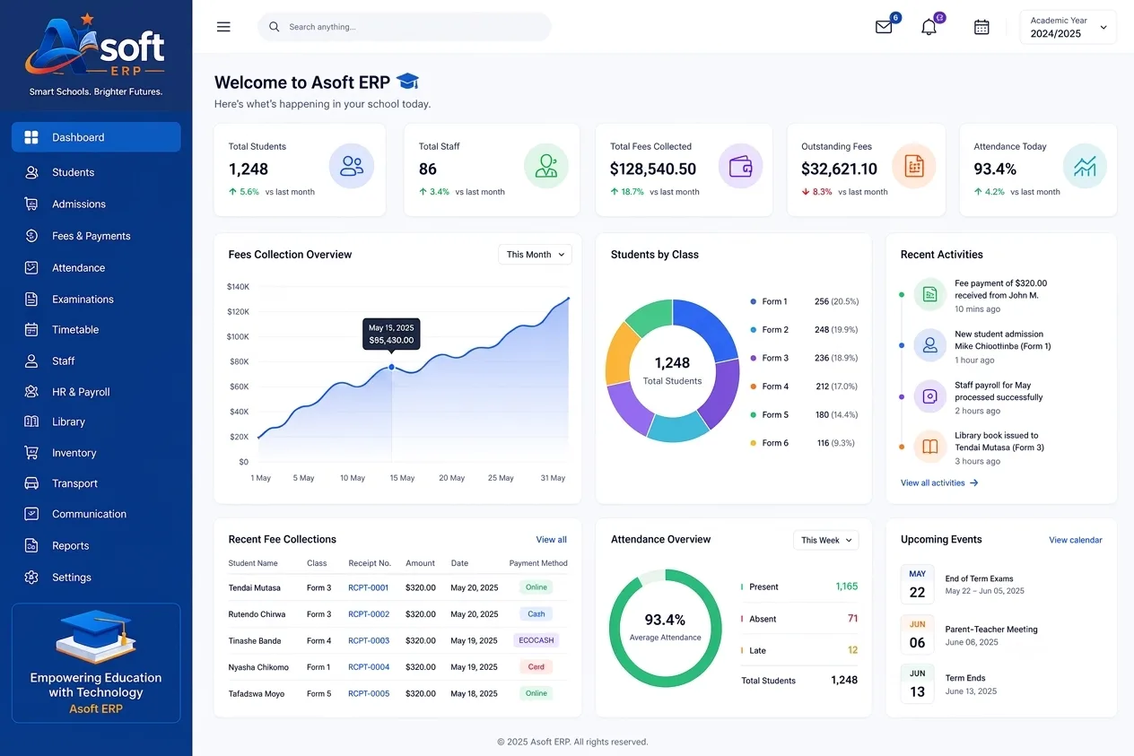Image resolution: width=1134 pixels, height=756 pixels.
Task: Click View all fee collections link
Action: tap(551, 540)
